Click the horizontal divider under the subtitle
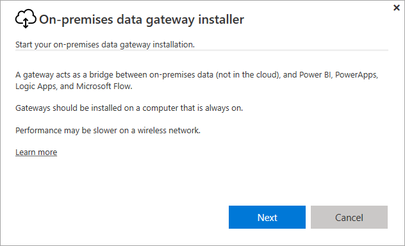This screenshot has width=405, height=246. (x=202, y=51)
